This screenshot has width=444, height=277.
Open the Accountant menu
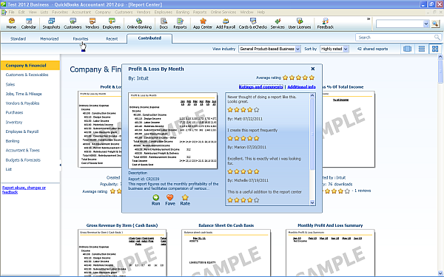[x=81, y=12]
